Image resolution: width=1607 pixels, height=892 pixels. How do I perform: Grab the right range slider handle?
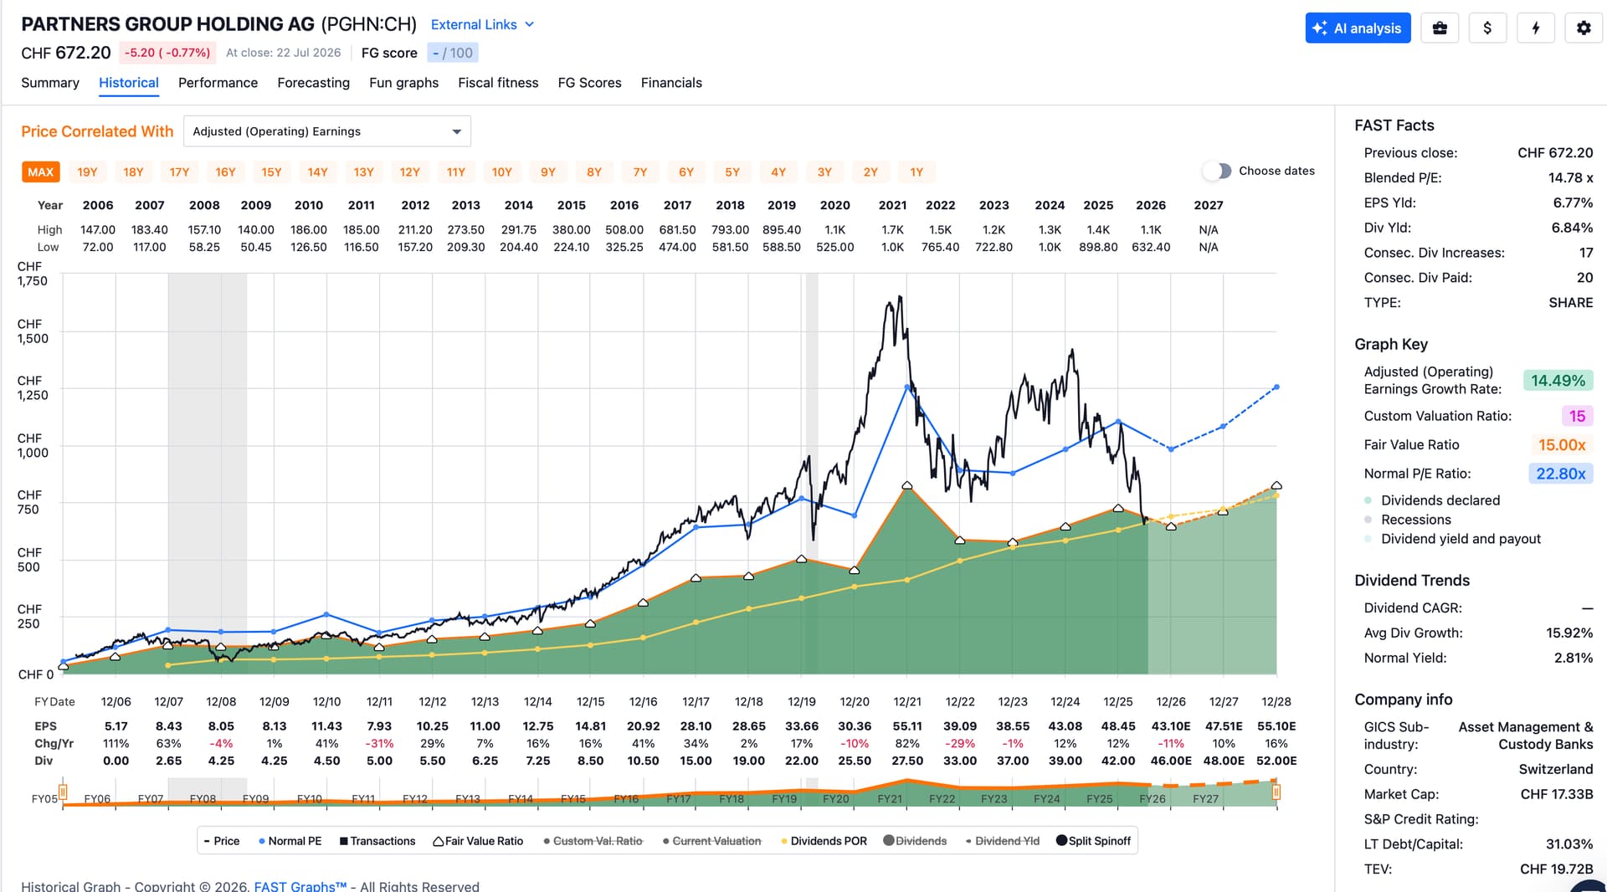click(x=1276, y=792)
